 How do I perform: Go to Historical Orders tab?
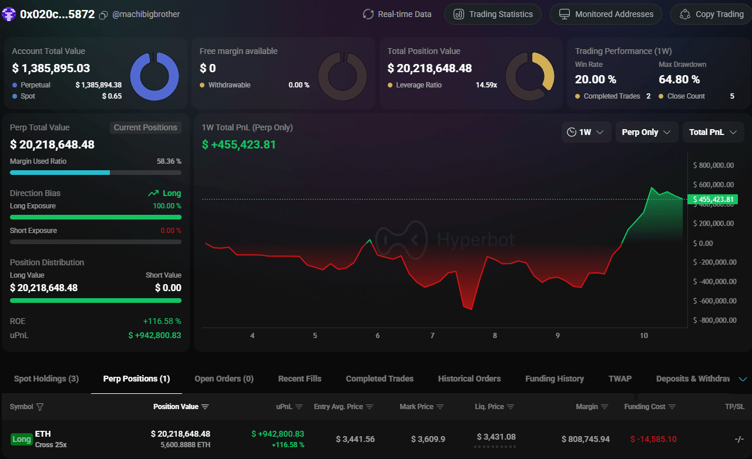click(x=469, y=379)
